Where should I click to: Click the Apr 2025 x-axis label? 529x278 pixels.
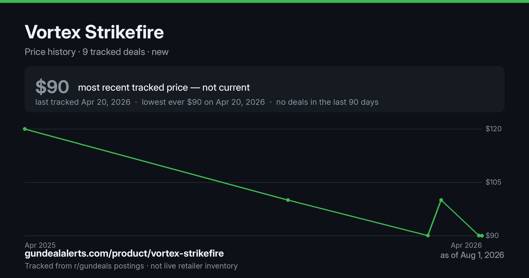(40, 245)
